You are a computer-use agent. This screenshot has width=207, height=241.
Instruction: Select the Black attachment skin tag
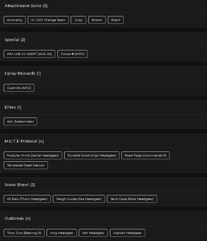click(x=116, y=20)
